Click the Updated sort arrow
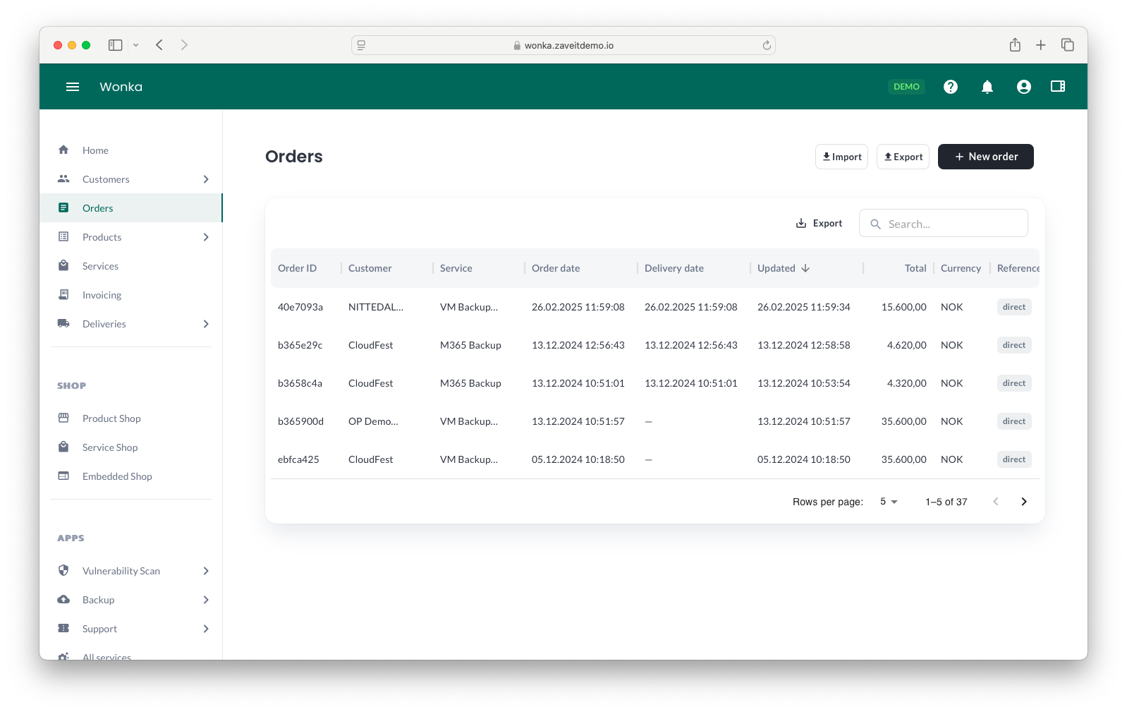Image resolution: width=1127 pixels, height=712 pixels. (805, 268)
